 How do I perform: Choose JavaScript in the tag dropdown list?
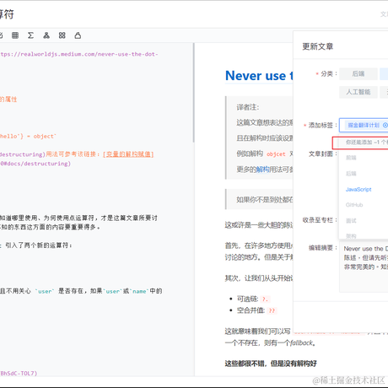pyautogui.click(x=358, y=189)
